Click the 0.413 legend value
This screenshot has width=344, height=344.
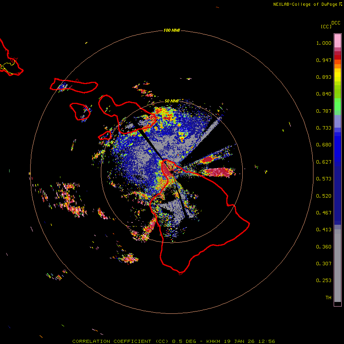click(x=324, y=230)
